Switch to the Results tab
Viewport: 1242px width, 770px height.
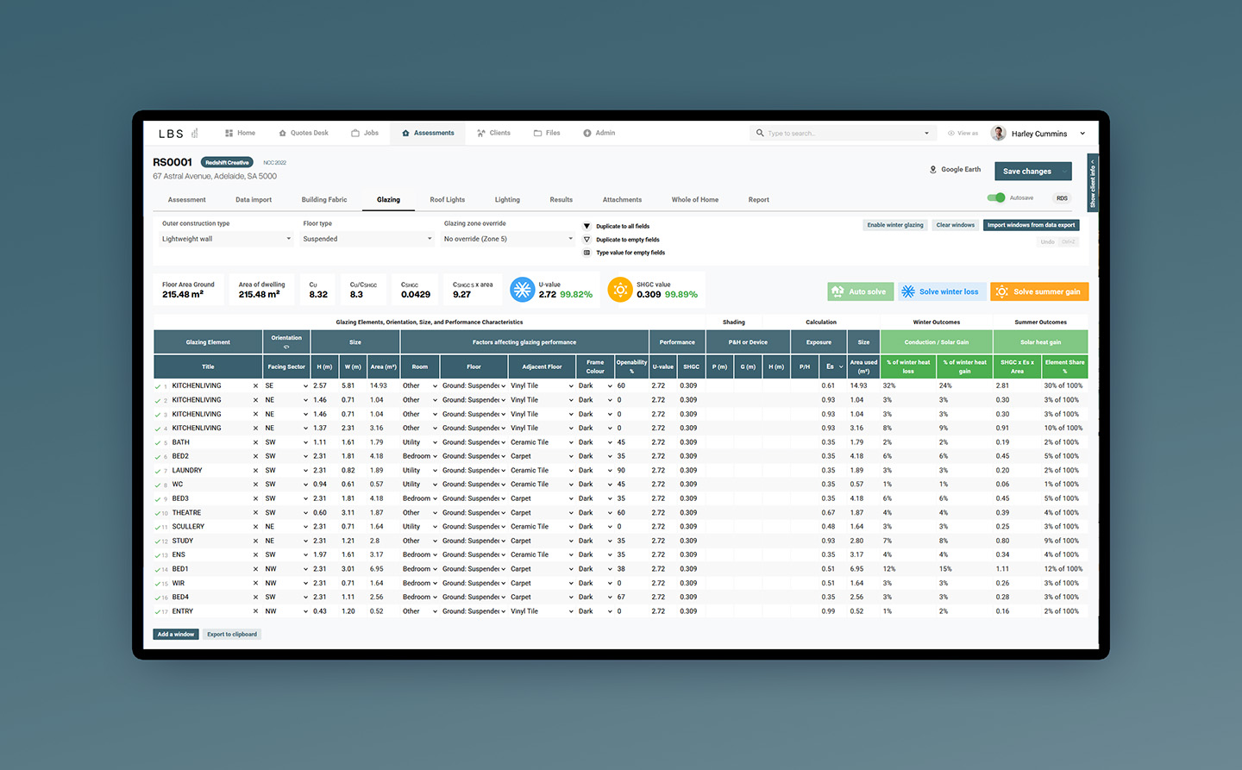click(x=561, y=199)
